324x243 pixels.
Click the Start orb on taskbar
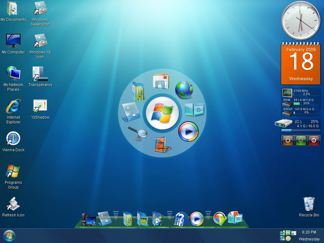click(9, 236)
